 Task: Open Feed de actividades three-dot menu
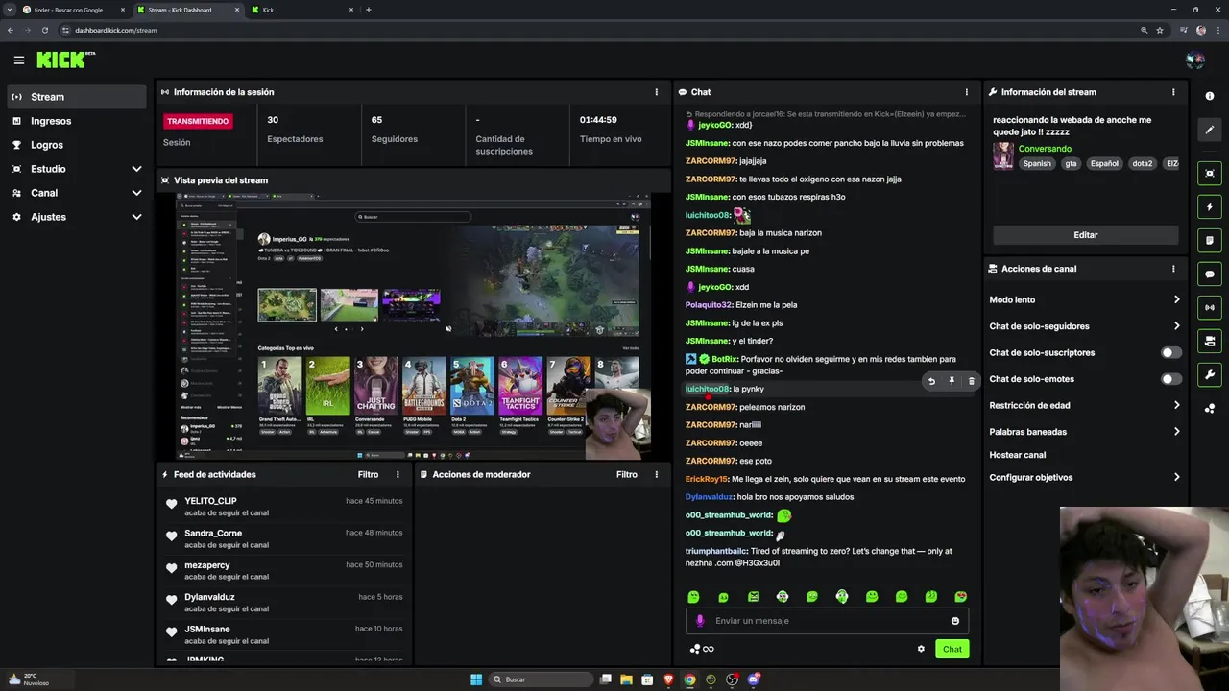[x=398, y=474]
